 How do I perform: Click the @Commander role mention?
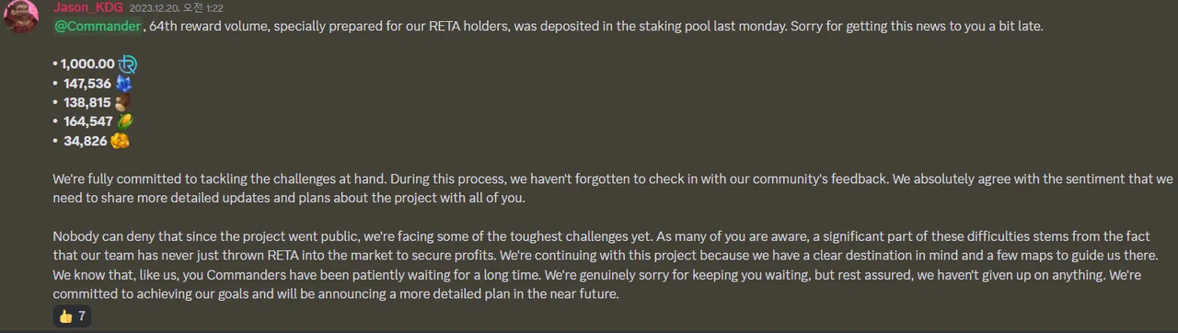click(x=98, y=26)
